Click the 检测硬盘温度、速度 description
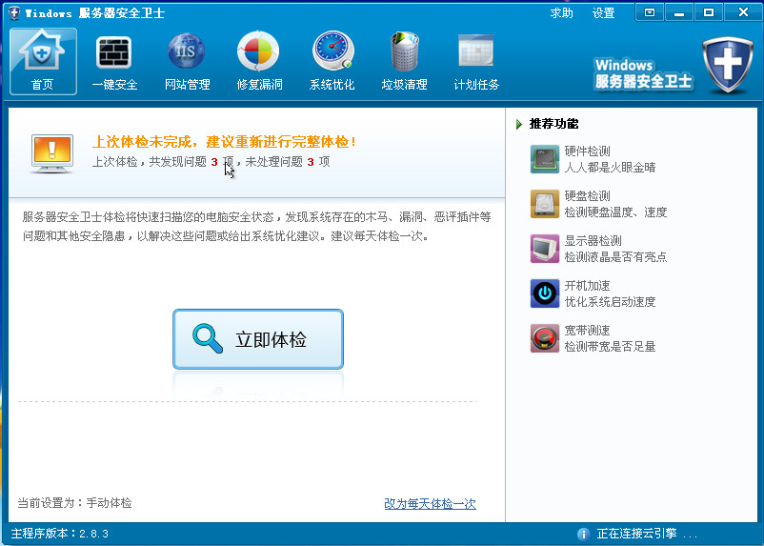 pos(616,212)
